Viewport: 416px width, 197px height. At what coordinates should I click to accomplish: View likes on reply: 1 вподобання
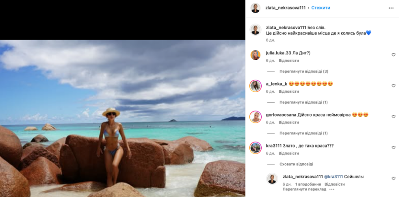click(308, 184)
